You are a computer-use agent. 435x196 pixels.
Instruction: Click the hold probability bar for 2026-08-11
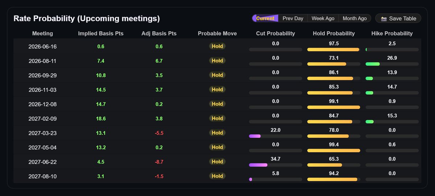[333, 64]
